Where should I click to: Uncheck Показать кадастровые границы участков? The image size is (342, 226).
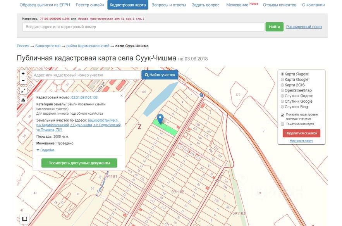[282, 115]
